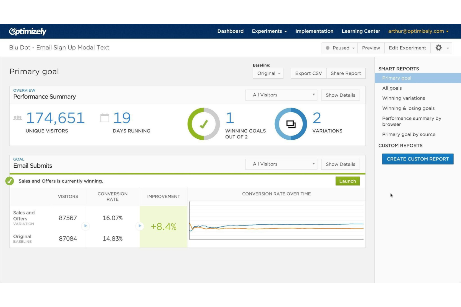Click the Launch button

(347, 181)
